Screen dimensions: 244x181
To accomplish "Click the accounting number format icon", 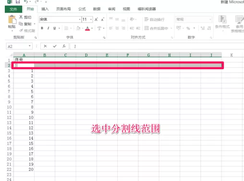I will [179, 28].
